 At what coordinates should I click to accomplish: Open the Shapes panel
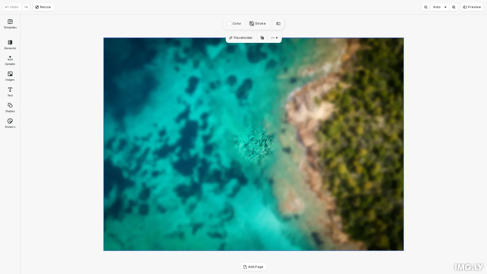[10, 108]
